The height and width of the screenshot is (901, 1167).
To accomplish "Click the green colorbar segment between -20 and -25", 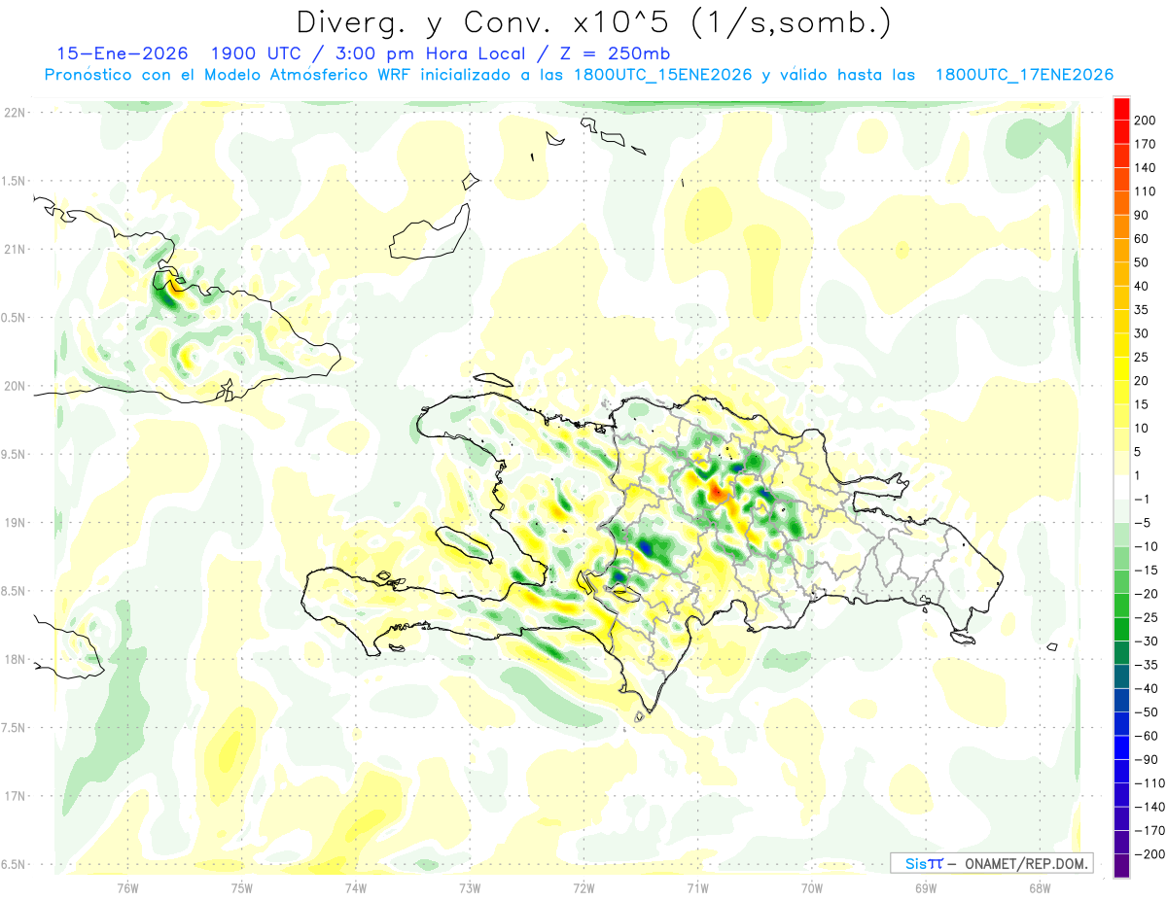I will [x=1121, y=606].
